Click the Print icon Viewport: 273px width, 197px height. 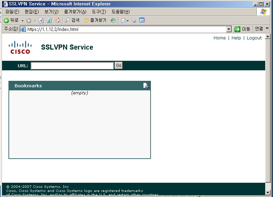(134, 21)
